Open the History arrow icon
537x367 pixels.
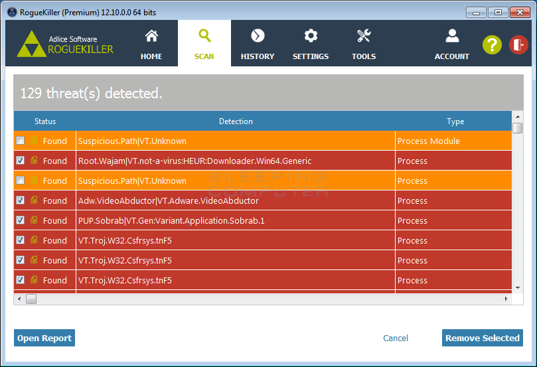point(258,36)
